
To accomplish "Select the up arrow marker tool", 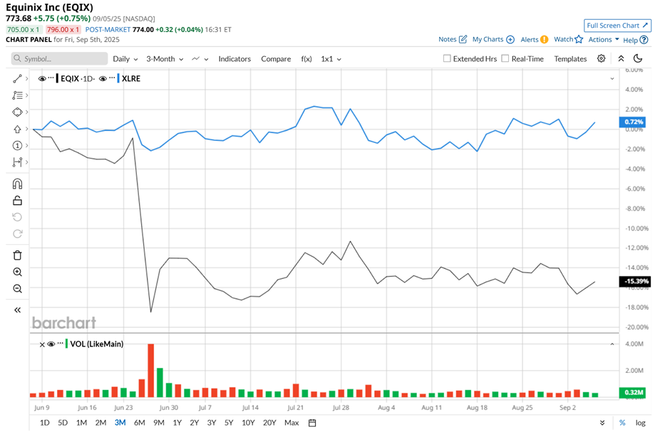I will [x=17, y=129].
